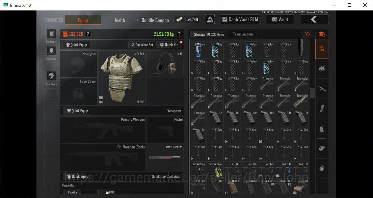Select the CH holographic sight item
The height and width of the screenshot is (198, 373).
coord(301,187)
